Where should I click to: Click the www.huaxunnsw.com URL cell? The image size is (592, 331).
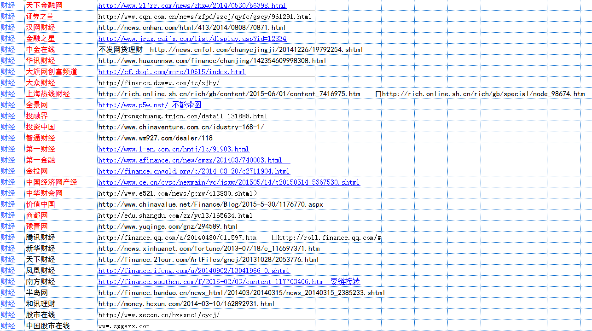click(x=212, y=61)
